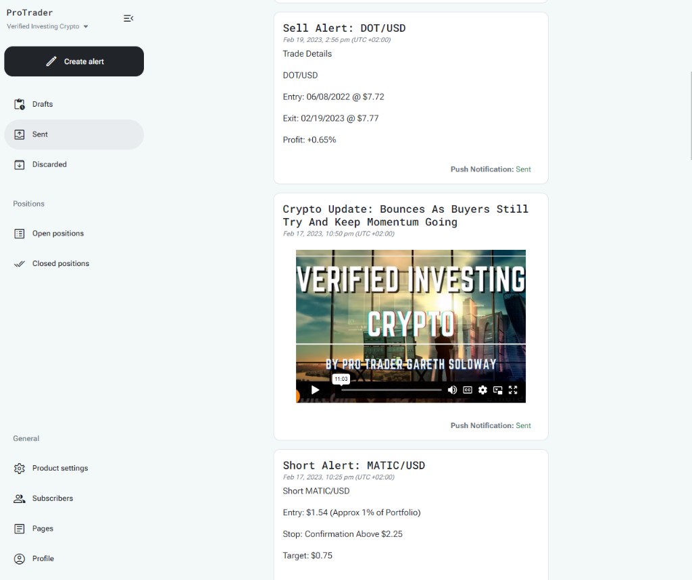692x580 pixels.
Task: Click the pencil icon in Create alert
Action: 51,61
